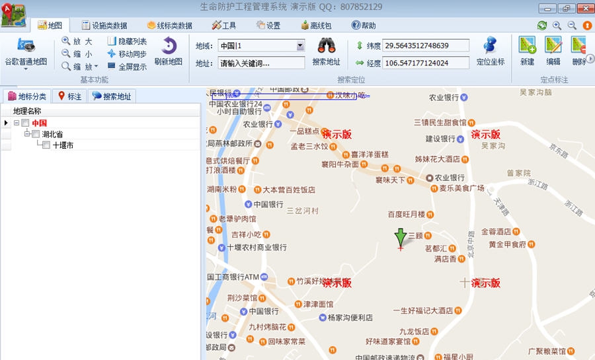Switch to 线标类数据 tab
Screen dimensions: 595x360
click(x=170, y=25)
